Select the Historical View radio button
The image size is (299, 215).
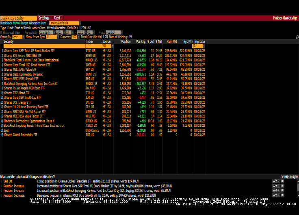coord(2,32)
